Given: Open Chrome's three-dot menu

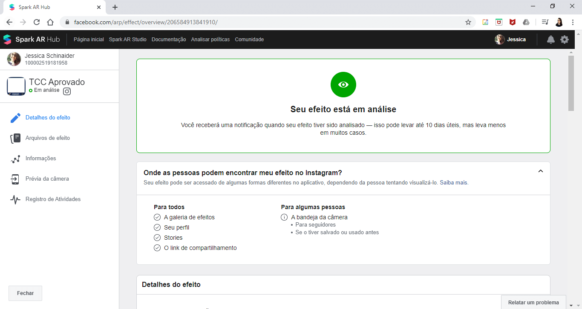Looking at the screenshot, I should (x=573, y=22).
